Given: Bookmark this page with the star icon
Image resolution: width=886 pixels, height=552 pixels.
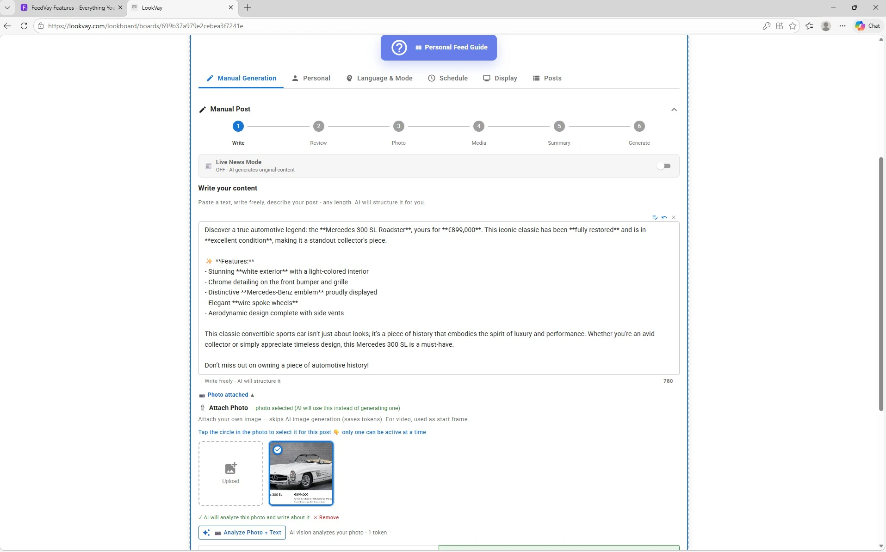Looking at the screenshot, I should point(793,26).
